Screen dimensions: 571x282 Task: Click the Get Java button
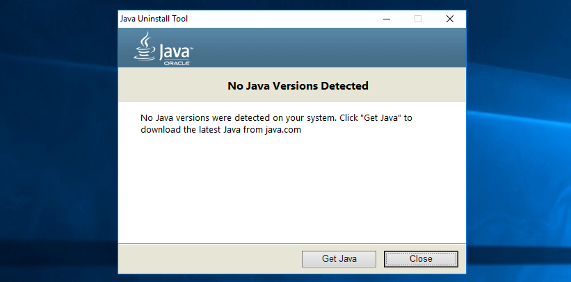339,258
